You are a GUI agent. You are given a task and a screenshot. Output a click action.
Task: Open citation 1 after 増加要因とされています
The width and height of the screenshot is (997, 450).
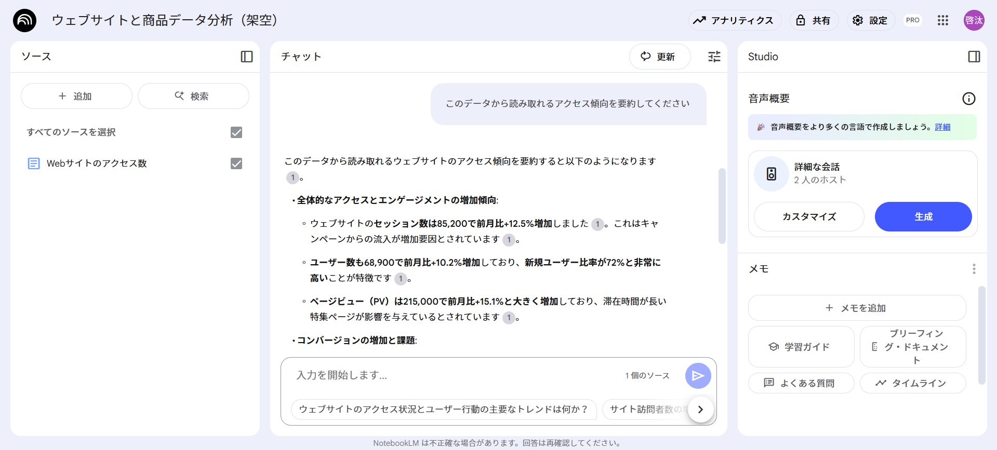(509, 240)
